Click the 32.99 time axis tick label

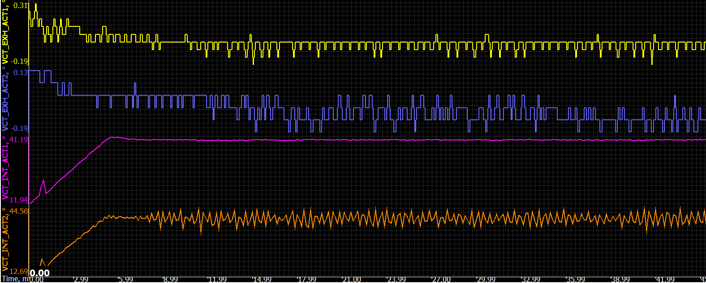(x=530, y=279)
